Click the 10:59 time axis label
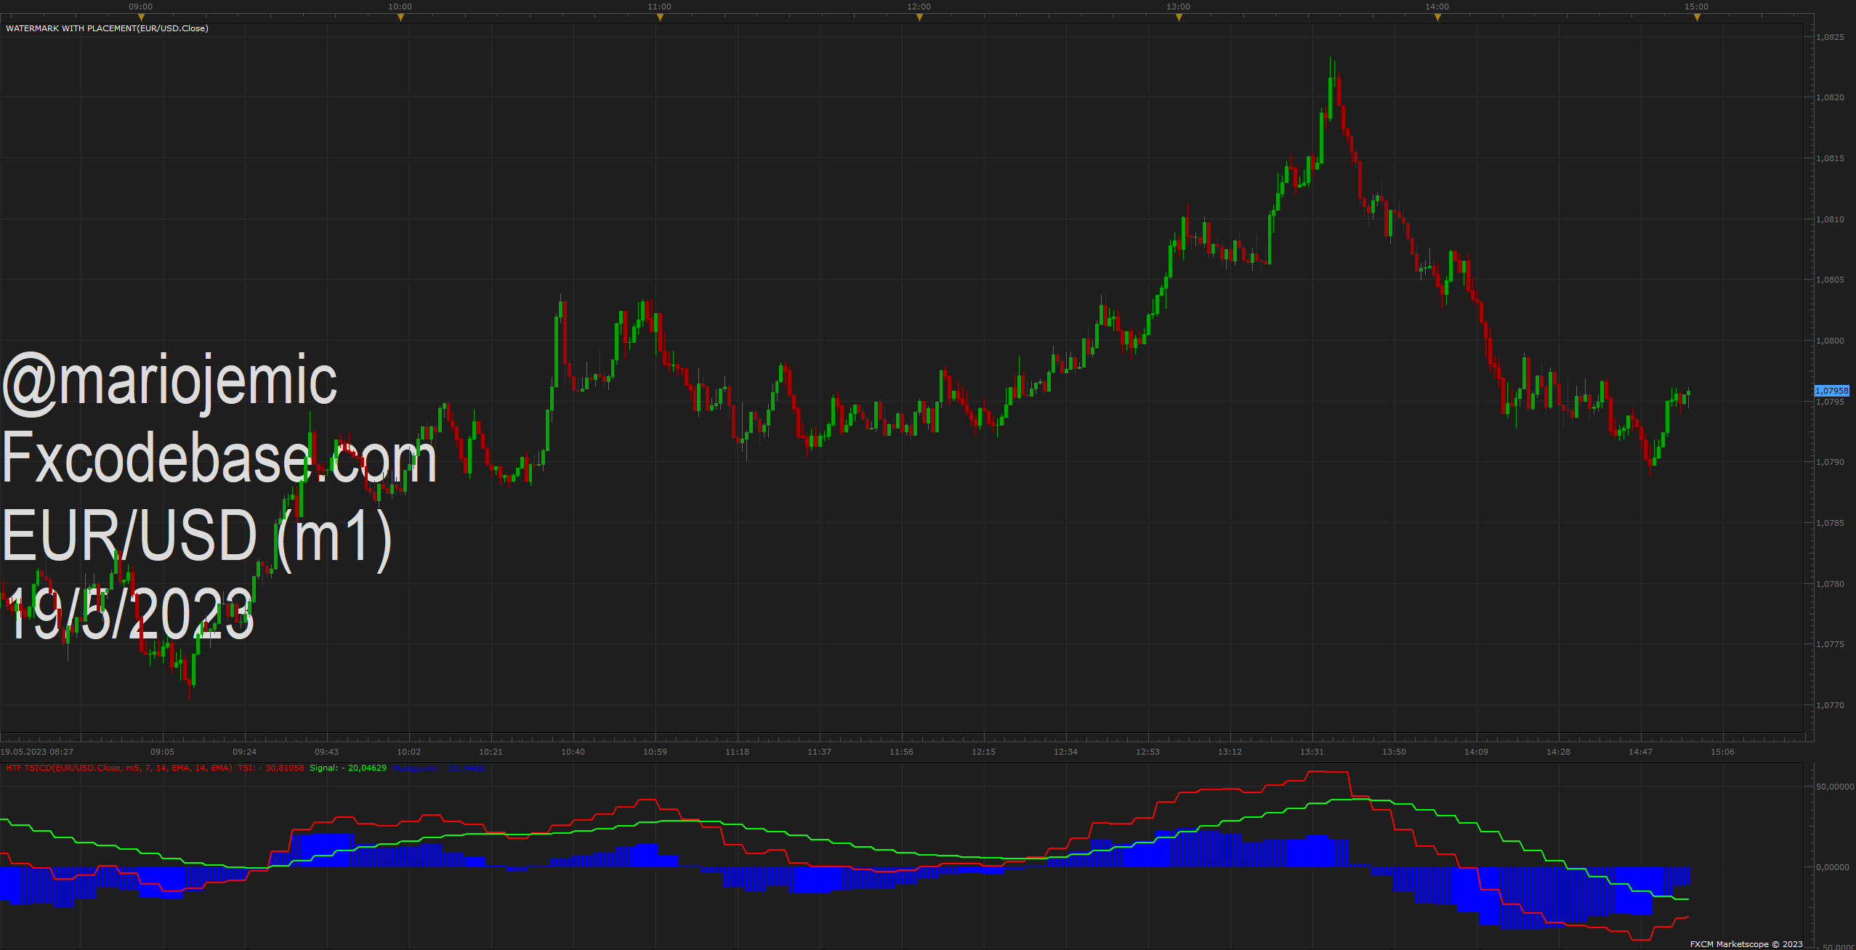1856x950 pixels. click(x=655, y=752)
